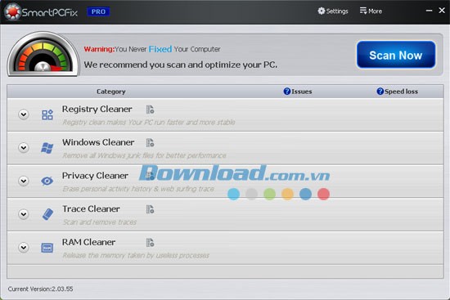Screen dimensions: 450x300
Task: Select the Windows Cleaner title
Action: (98, 142)
